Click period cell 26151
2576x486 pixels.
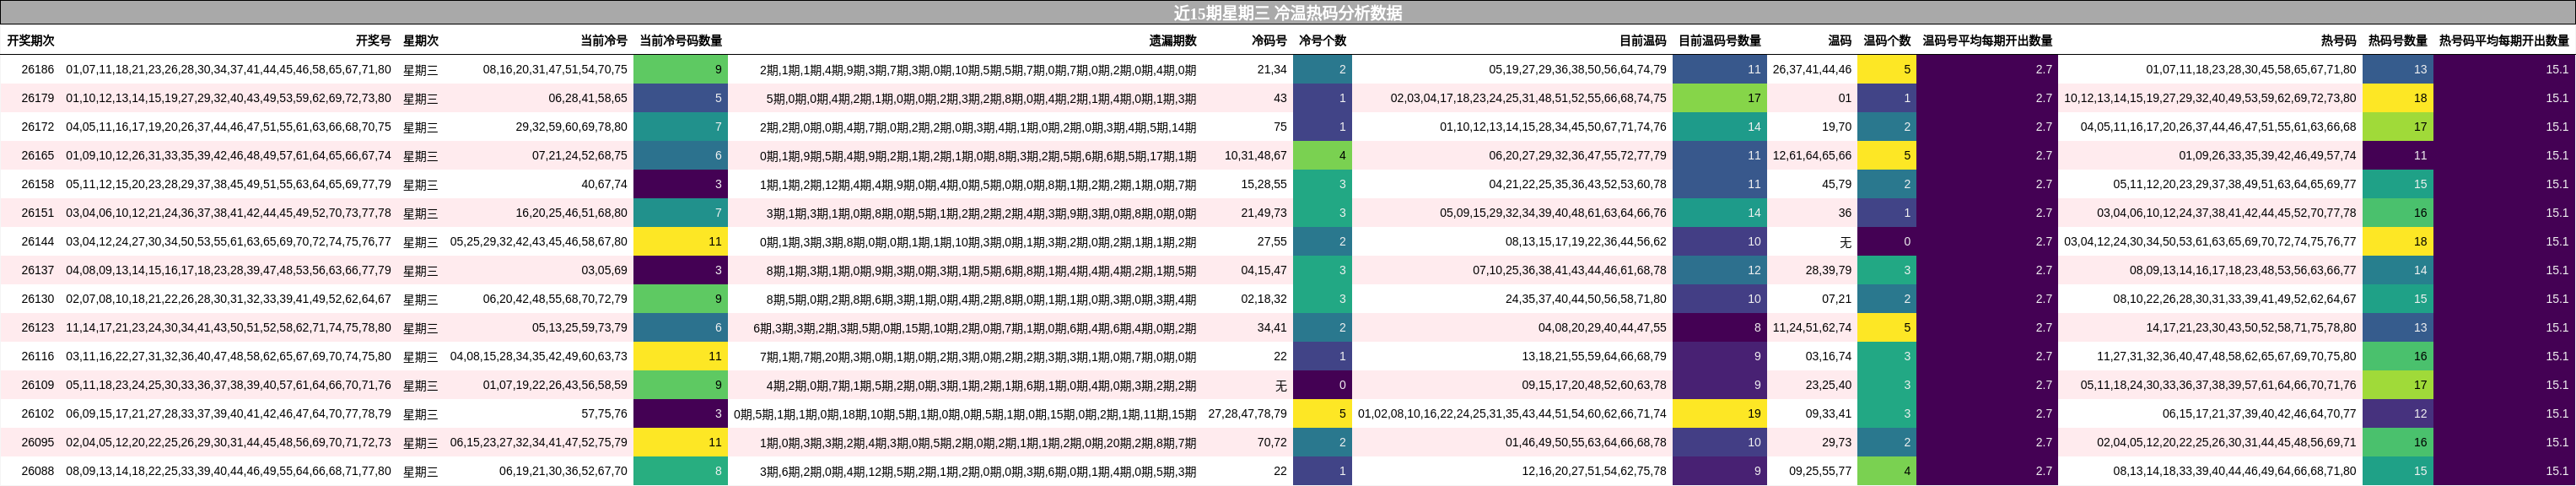pyautogui.click(x=37, y=213)
